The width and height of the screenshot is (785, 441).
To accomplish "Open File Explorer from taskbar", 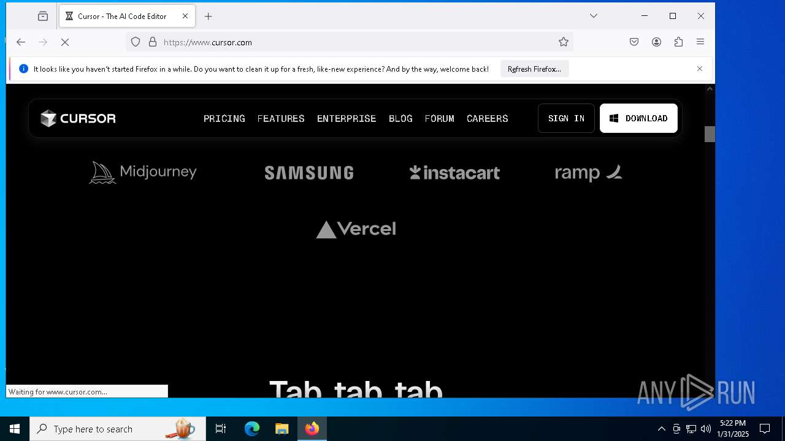I will point(281,429).
